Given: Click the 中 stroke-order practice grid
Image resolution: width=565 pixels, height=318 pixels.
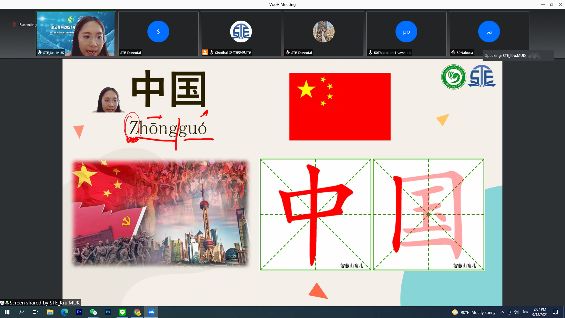Looking at the screenshot, I should tap(315, 215).
